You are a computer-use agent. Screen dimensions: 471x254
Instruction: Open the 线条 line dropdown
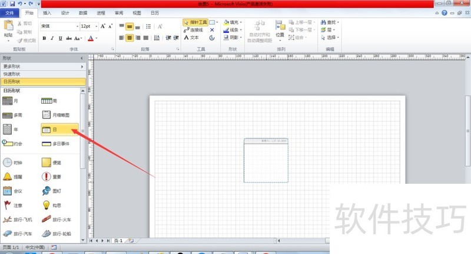click(x=233, y=29)
